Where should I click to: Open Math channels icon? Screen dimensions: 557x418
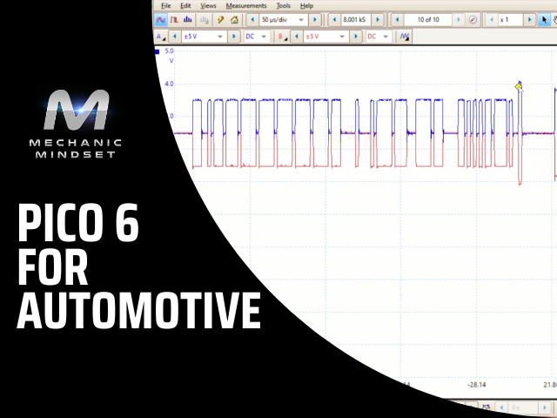(x=404, y=37)
